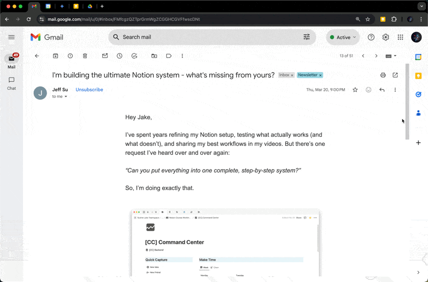Image resolution: width=428 pixels, height=282 pixels.
Task: Open Gmail settings gear
Action: 385,37
